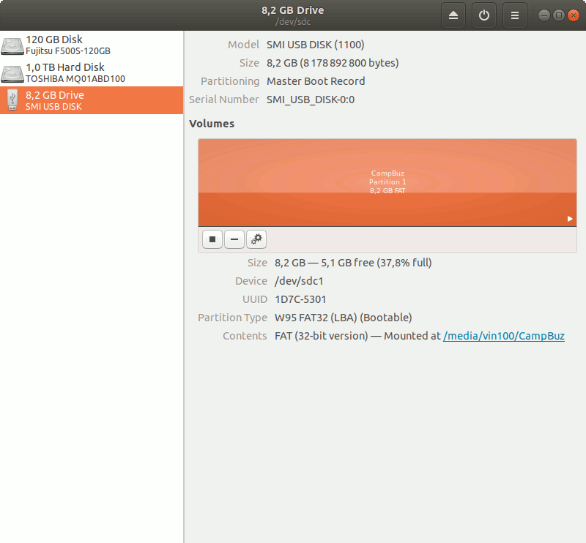Image resolution: width=586 pixels, height=543 pixels.
Task: Select the CampBuz Partition 1 volume block
Action: [x=387, y=182]
